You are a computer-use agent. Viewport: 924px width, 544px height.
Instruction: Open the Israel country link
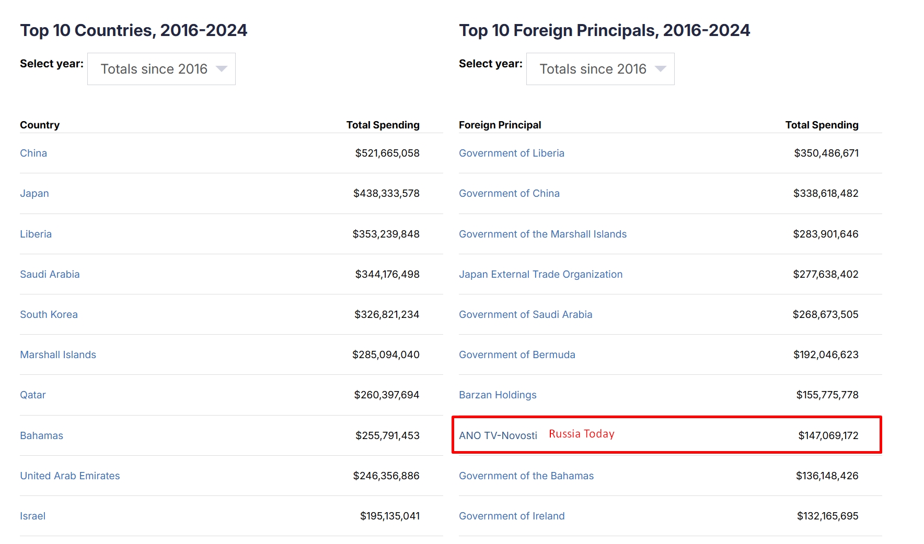[x=32, y=516]
